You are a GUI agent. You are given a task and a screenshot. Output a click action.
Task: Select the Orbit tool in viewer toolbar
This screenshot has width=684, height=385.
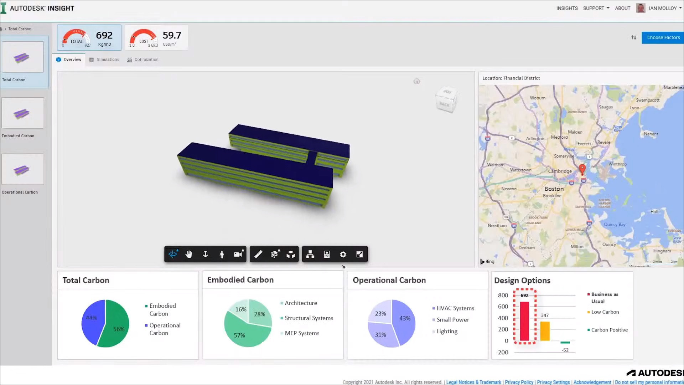(x=173, y=254)
